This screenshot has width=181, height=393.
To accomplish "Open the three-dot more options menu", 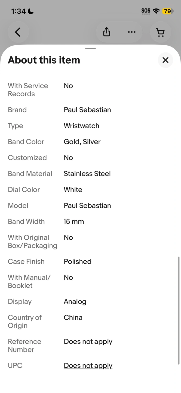I will [132, 32].
